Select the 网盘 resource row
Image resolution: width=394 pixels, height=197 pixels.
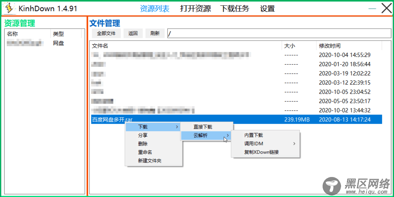coord(45,43)
